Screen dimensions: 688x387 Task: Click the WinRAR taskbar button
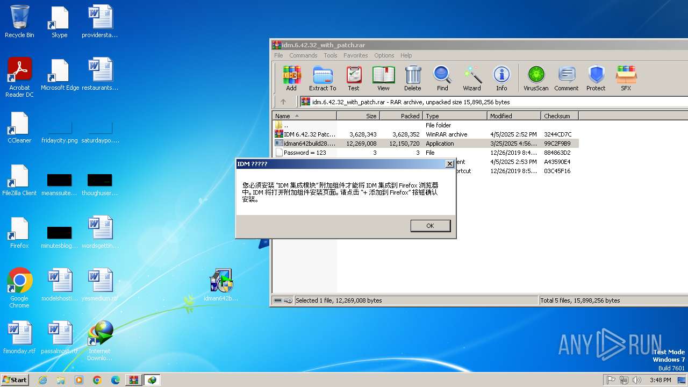[133, 380]
